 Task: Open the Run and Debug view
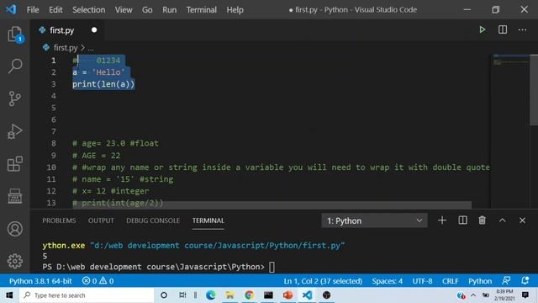pyautogui.click(x=15, y=131)
